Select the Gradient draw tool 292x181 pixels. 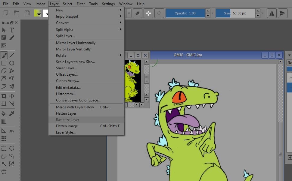4,121
